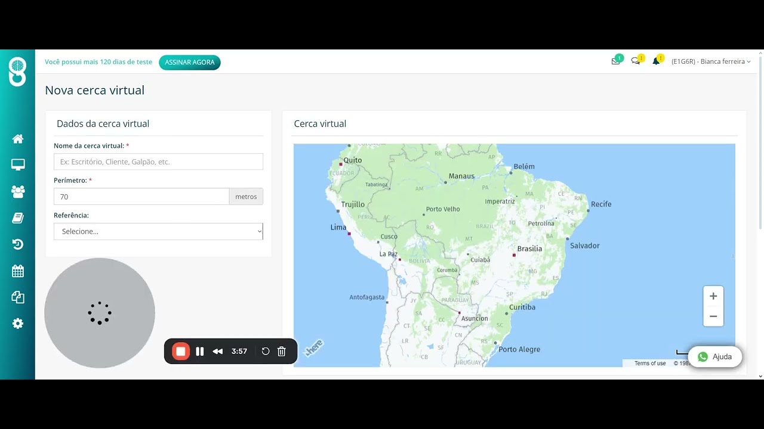Click Belém label on the map

tap(524, 166)
